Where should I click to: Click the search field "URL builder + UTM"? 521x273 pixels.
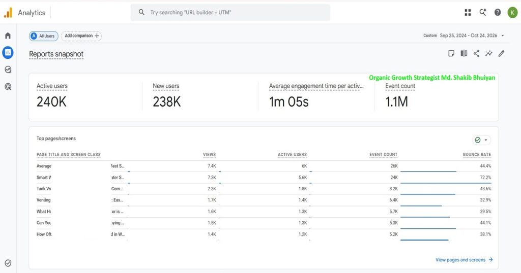(x=230, y=13)
